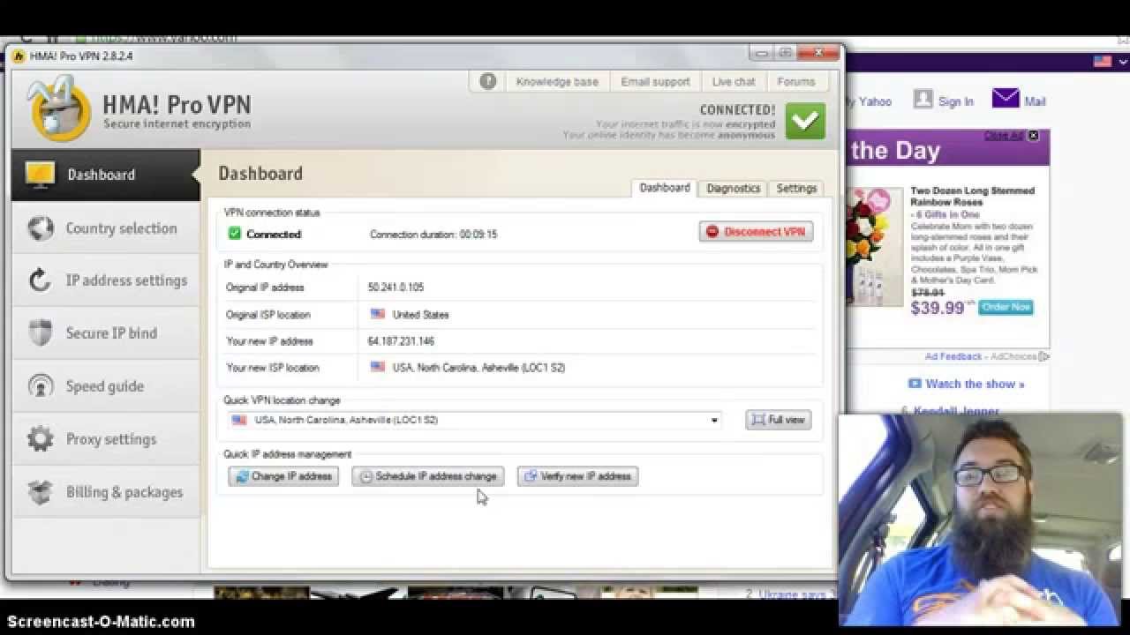Click the video camera icon beside Watch the show
Image resolution: width=1130 pixels, height=635 pixels.
tap(915, 384)
